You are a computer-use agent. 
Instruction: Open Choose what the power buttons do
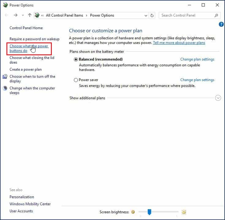(x=29, y=49)
